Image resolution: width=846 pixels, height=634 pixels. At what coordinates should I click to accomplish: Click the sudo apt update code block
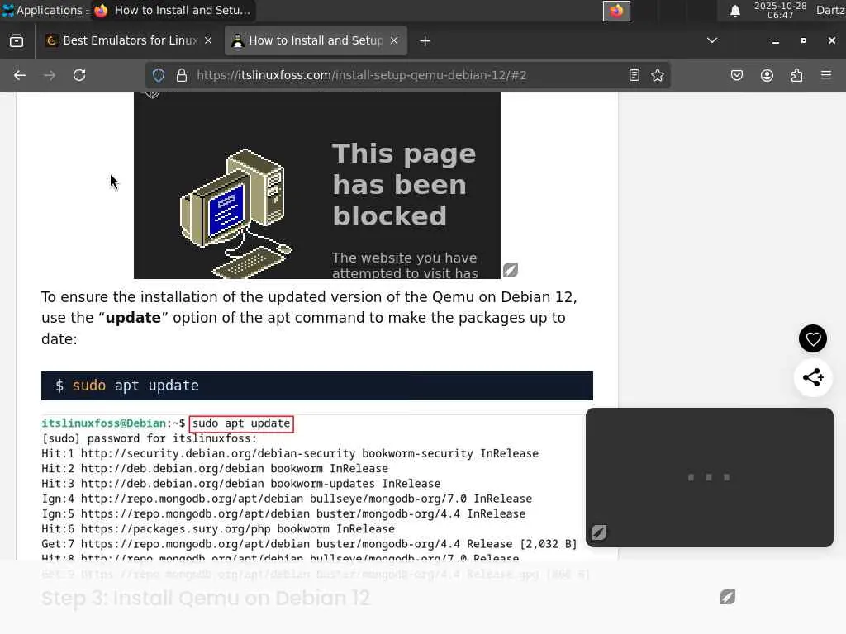tap(317, 386)
